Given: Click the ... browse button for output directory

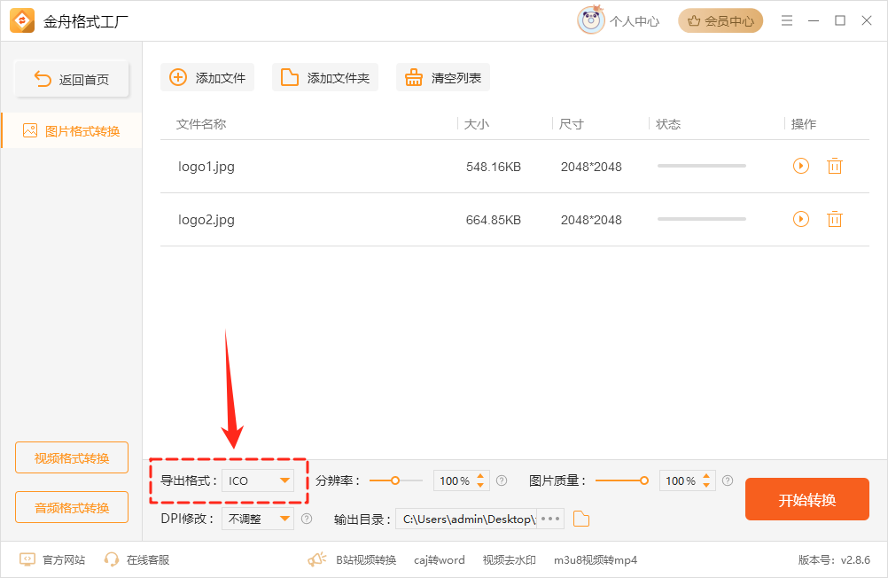Looking at the screenshot, I should pos(550,519).
